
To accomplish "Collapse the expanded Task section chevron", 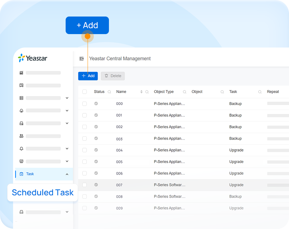I will click(x=67, y=174).
